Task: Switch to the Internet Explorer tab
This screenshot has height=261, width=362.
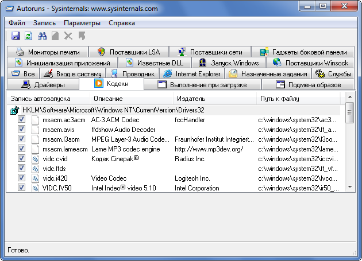Action: (x=192, y=74)
